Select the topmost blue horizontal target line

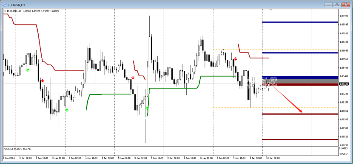click(x=300, y=22)
